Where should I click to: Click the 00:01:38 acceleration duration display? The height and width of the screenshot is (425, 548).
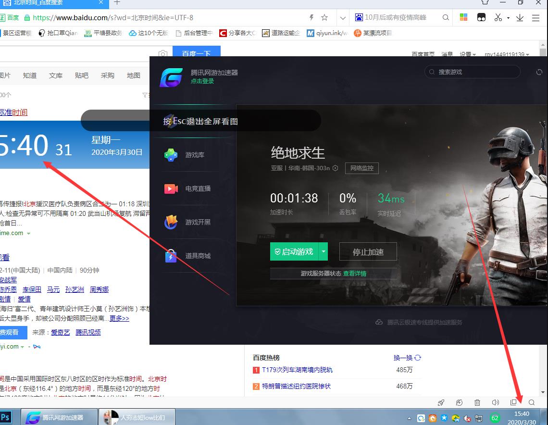295,198
